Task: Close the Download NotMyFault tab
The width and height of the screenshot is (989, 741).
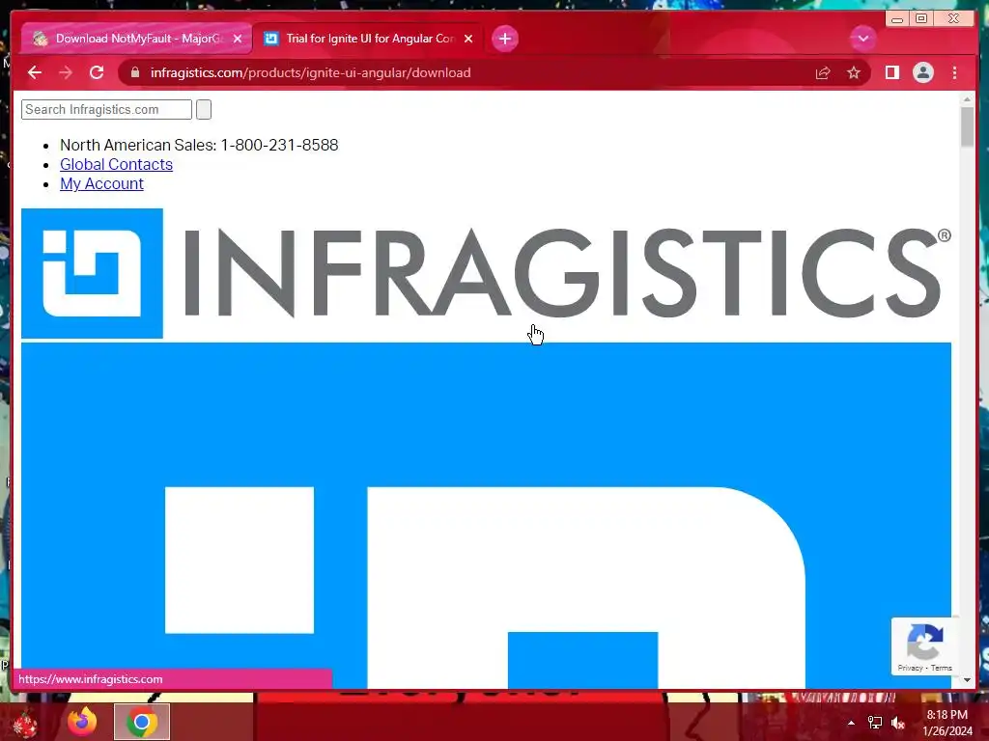Action: [238, 39]
